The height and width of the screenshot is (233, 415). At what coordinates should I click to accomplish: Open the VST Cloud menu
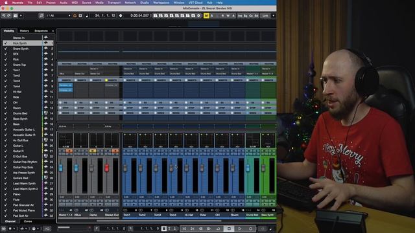pyautogui.click(x=196, y=3)
